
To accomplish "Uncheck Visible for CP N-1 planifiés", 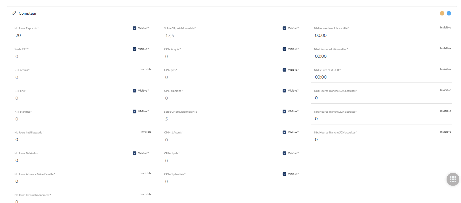I will click(284, 174).
